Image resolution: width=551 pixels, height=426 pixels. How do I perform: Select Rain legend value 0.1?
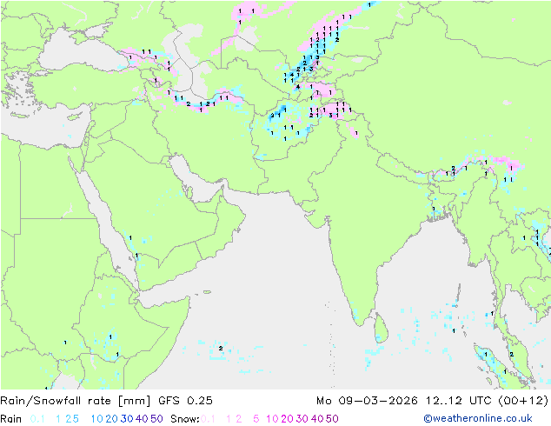(x=37, y=419)
